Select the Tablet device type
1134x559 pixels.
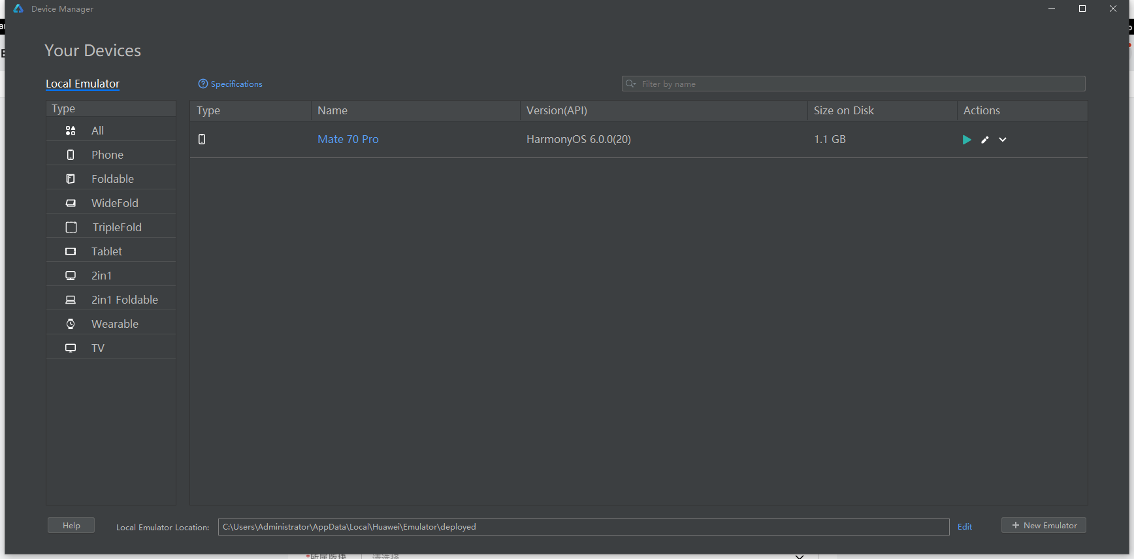(x=111, y=251)
